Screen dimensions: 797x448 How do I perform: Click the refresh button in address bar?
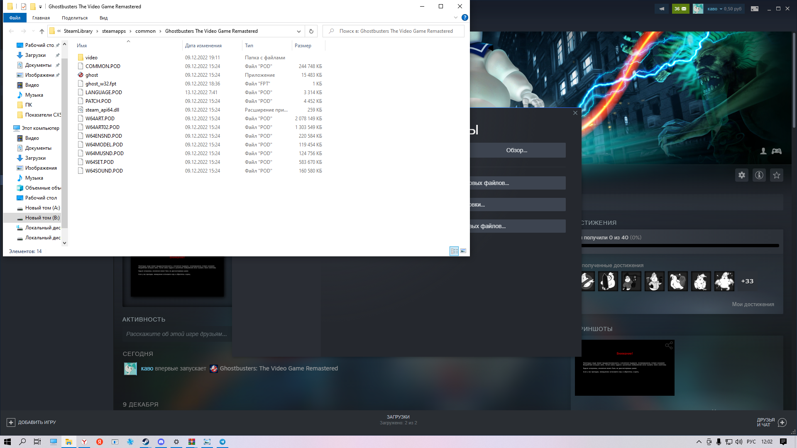311,31
